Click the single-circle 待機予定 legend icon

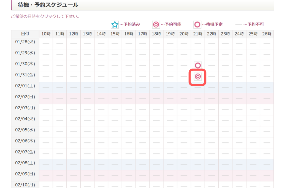coord(197,24)
